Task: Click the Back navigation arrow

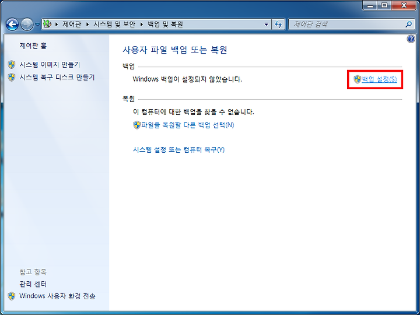Action: [12, 24]
